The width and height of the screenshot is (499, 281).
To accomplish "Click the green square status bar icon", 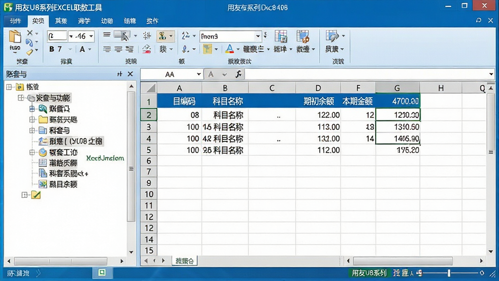I will (102, 273).
